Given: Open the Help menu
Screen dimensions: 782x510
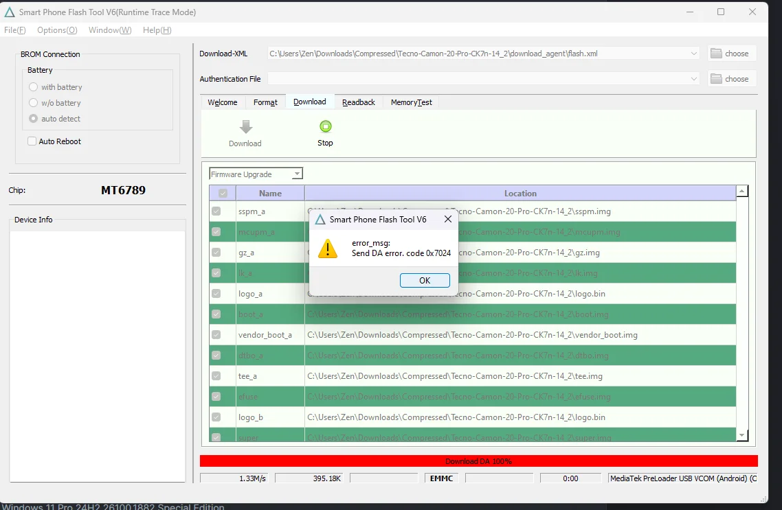Looking at the screenshot, I should [x=157, y=30].
